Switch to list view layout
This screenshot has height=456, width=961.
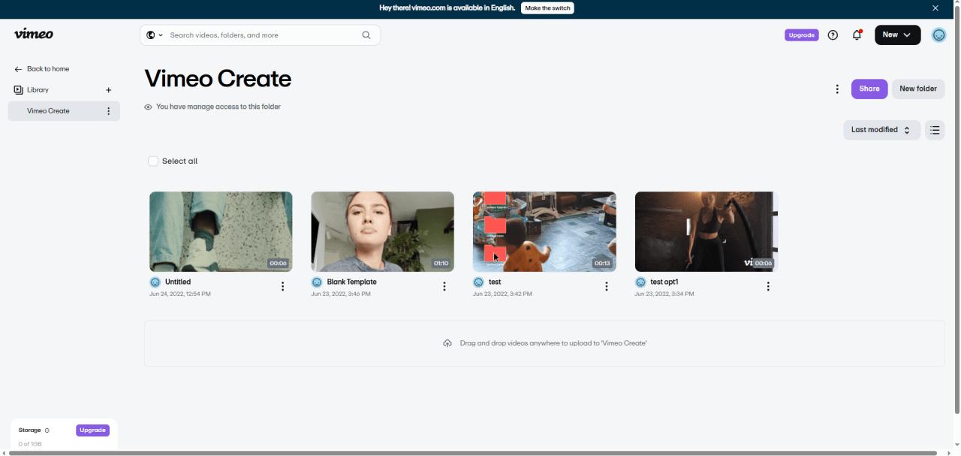click(x=935, y=129)
